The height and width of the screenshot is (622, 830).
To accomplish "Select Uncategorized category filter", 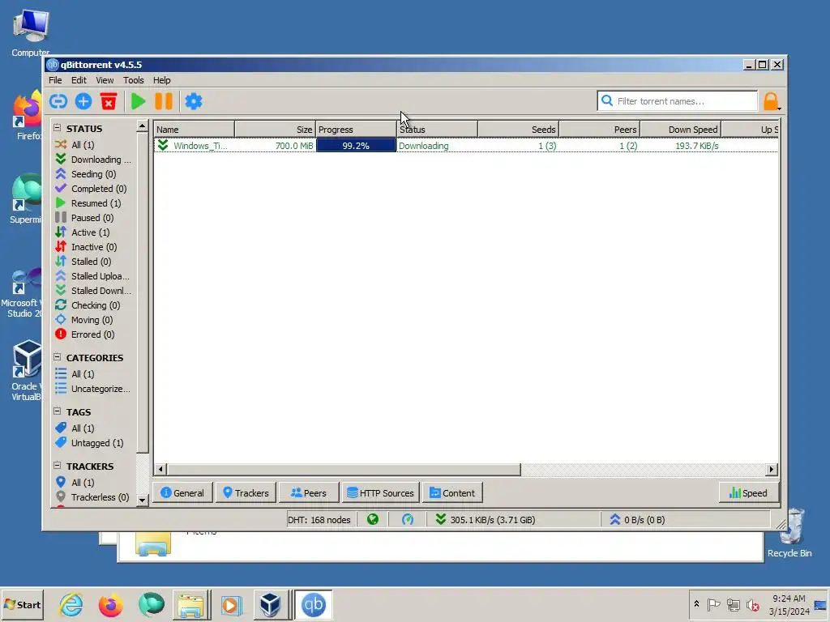I will 92,389.
